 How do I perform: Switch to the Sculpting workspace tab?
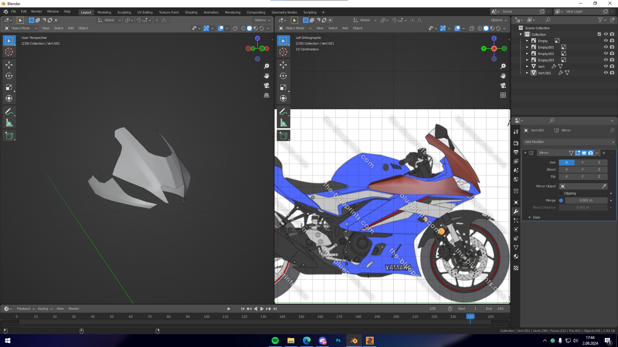(x=124, y=12)
